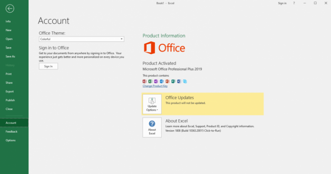
Task: Click the green Excel icon under product contains
Action: click(150, 81)
